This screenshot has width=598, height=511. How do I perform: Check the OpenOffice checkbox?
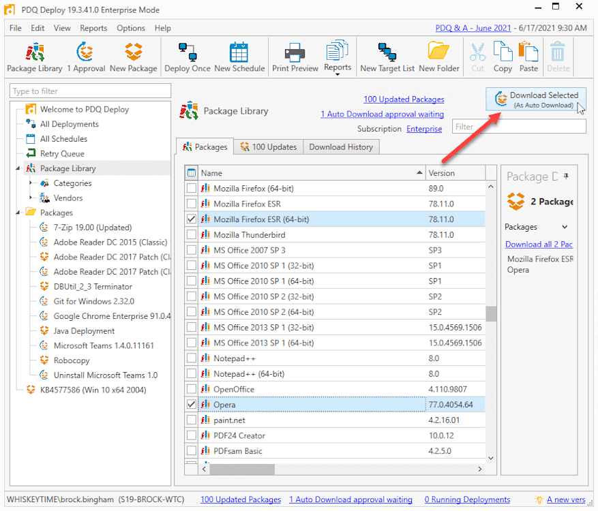[192, 389]
